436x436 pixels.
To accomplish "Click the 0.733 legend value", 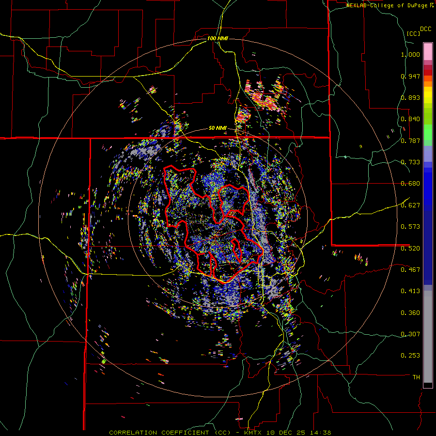I will click(410, 162).
